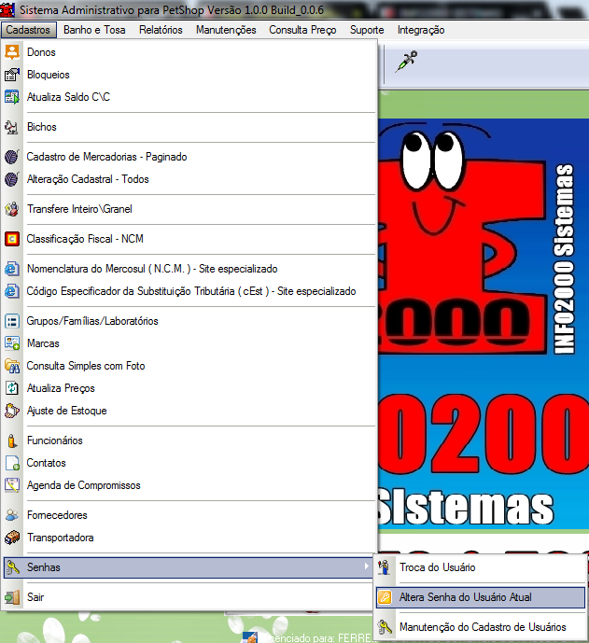Open the Banho e Tosa menu
The width and height of the screenshot is (589, 643).
tap(94, 30)
